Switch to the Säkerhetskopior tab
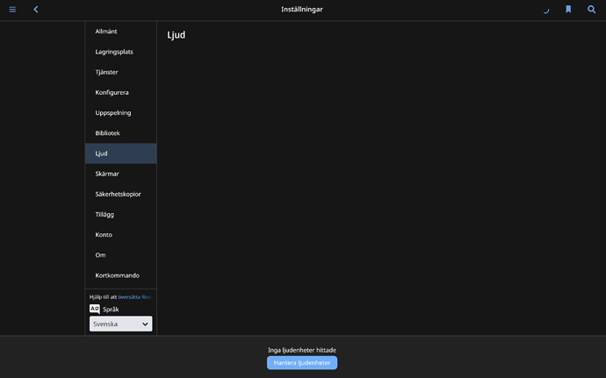This screenshot has height=378, width=606. point(120,194)
